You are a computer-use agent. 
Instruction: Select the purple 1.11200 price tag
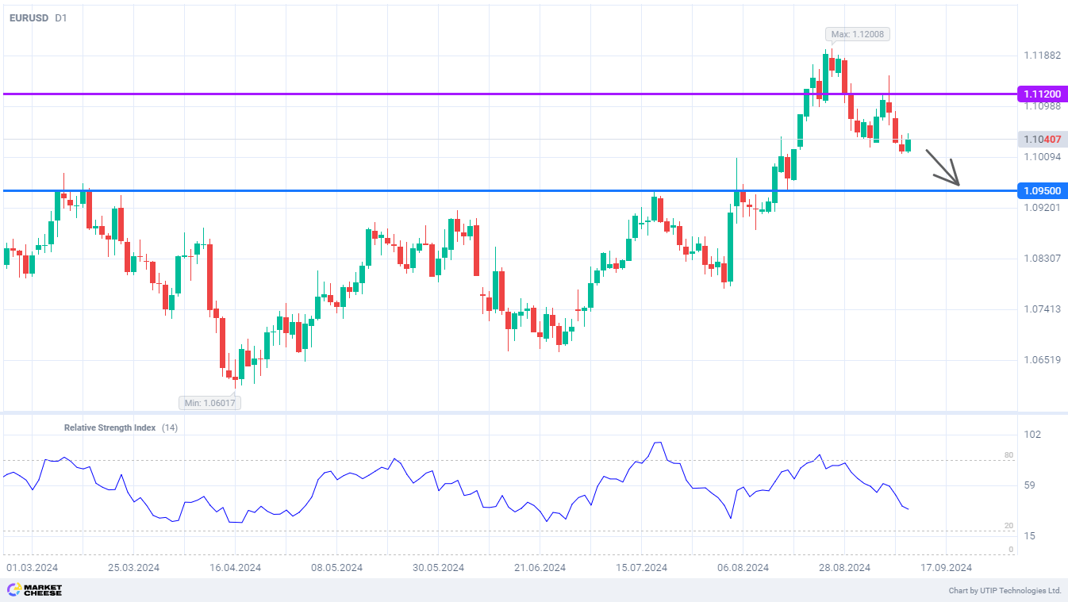(1042, 94)
